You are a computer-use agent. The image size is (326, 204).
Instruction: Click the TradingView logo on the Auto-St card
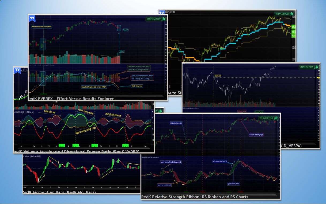click(x=162, y=13)
